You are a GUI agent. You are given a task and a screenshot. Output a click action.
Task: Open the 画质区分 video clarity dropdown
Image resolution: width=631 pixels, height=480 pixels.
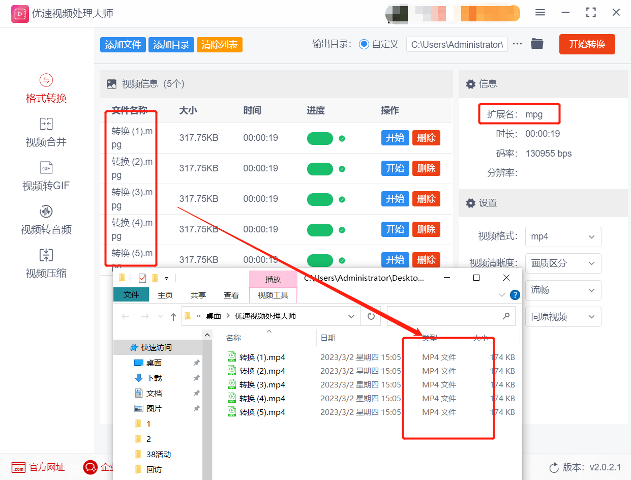tap(563, 263)
